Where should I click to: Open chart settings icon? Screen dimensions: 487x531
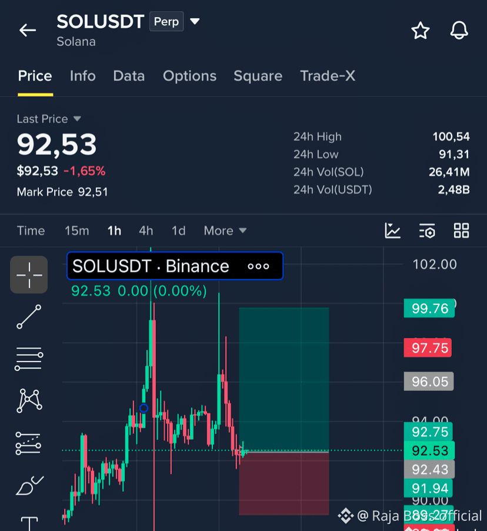427,231
